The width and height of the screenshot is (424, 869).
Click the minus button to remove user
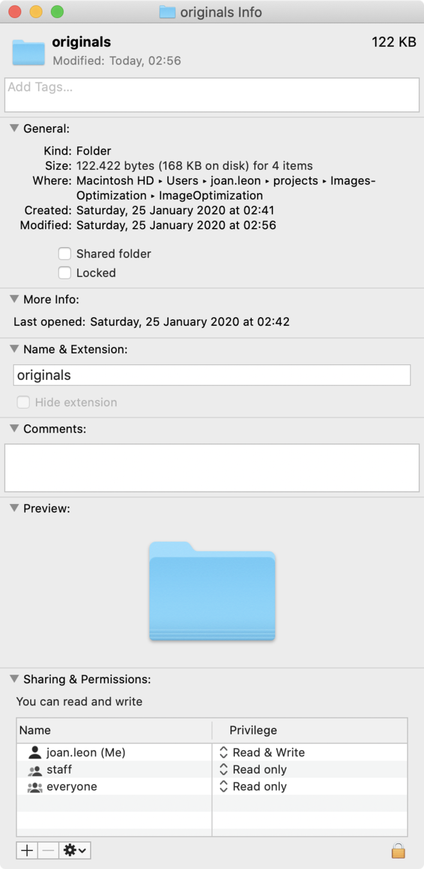[x=48, y=850]
